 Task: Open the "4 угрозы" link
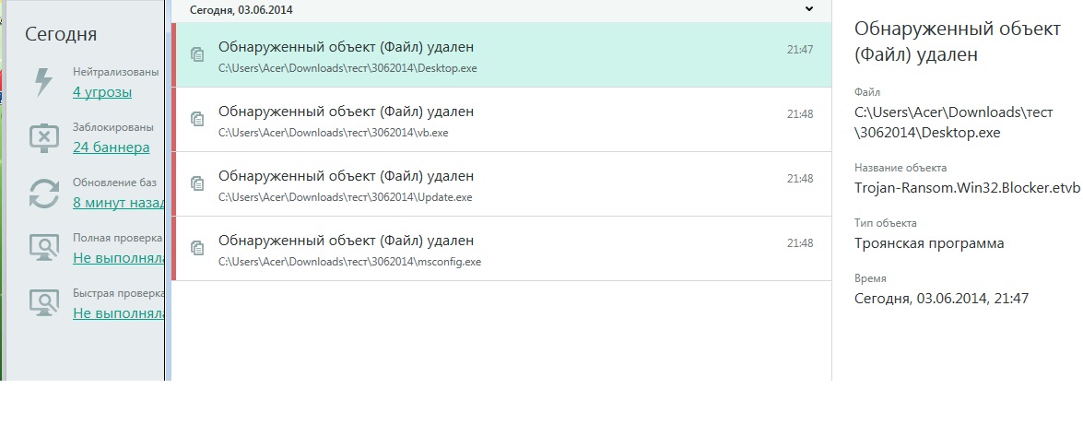point(102,92)
